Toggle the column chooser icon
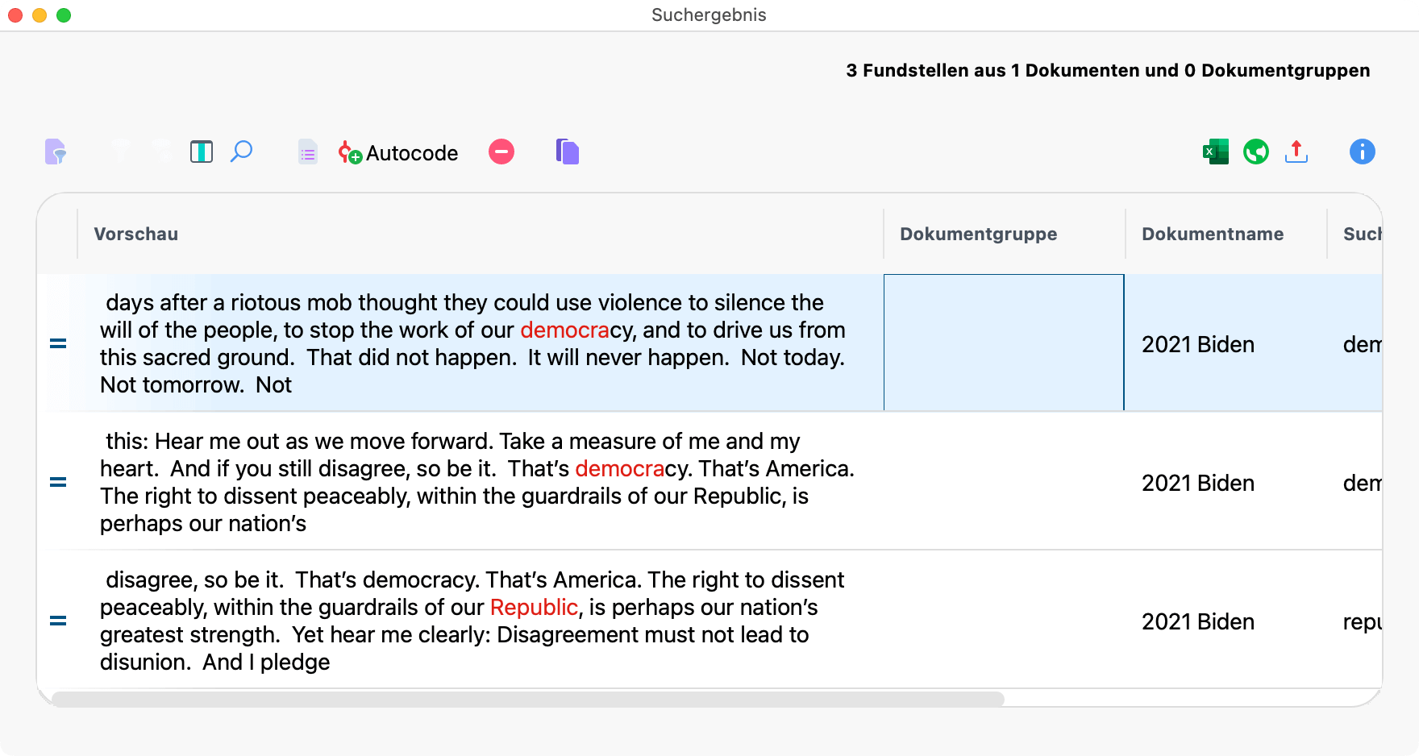 pyautogui.click(x=201, y=152)
